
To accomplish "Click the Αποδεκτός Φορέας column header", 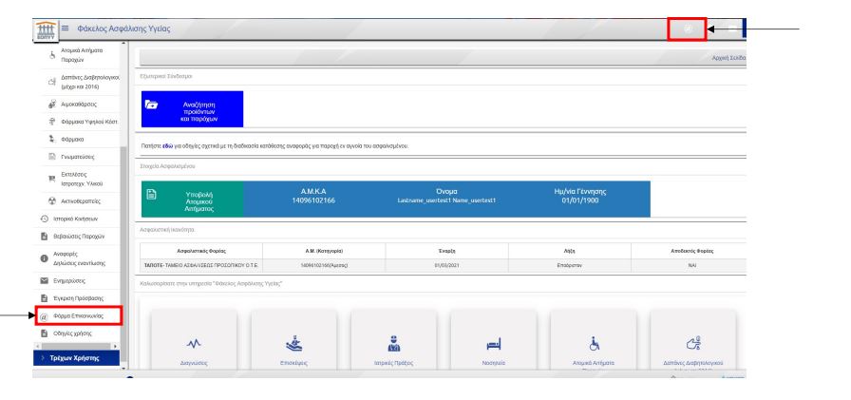I will (x=689, y=251).
